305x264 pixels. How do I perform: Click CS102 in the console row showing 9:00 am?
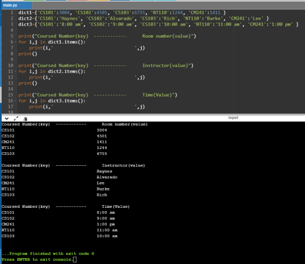(8, 218)
